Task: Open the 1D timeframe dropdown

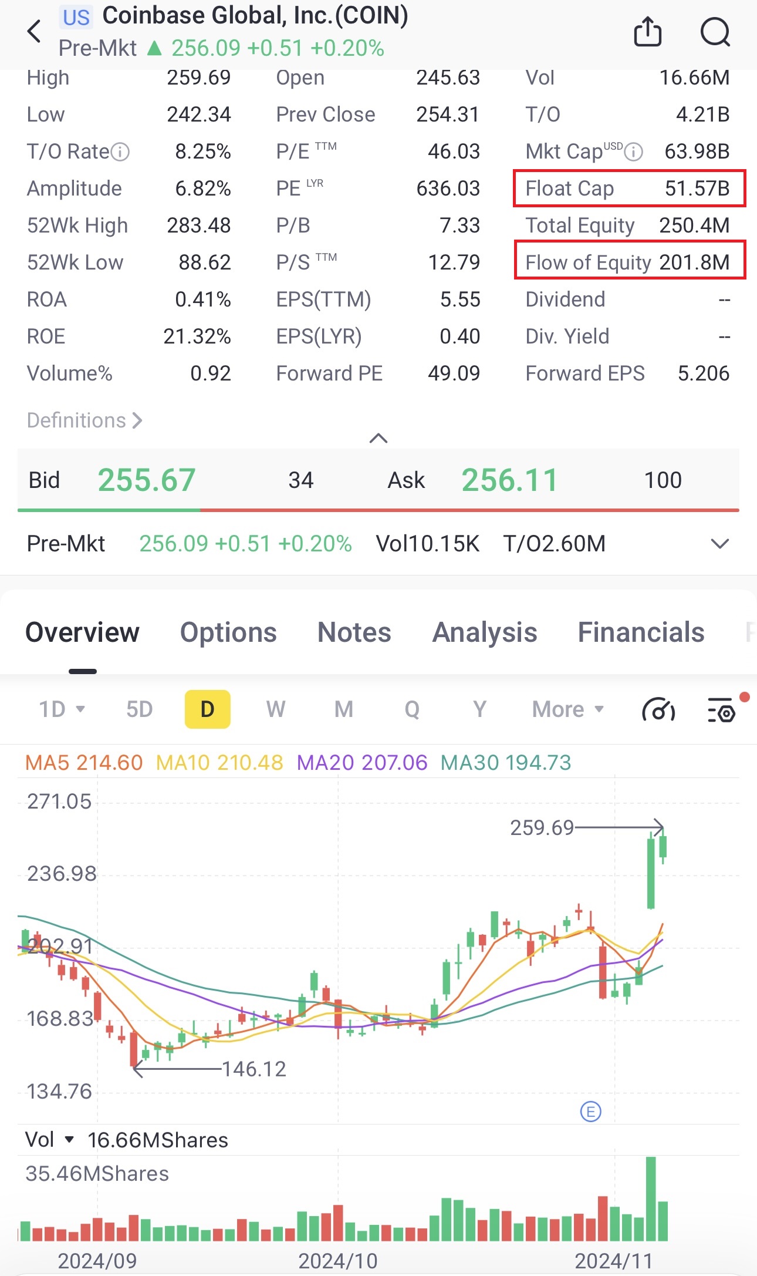Action: pyautogui.click(x=62, y=709)
